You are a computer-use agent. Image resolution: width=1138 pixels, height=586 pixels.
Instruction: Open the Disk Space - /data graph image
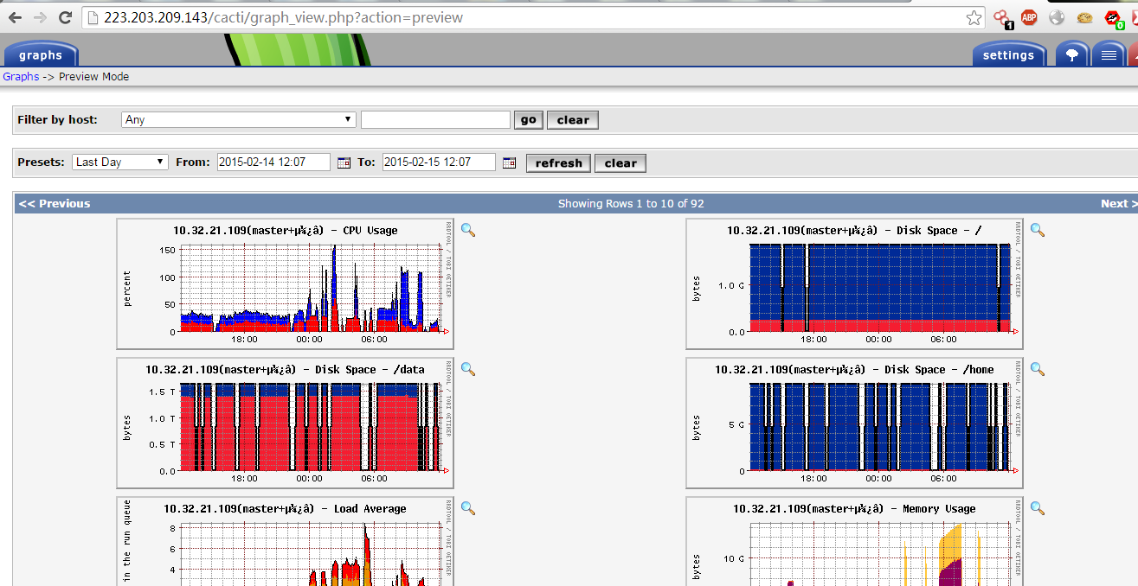285,423
